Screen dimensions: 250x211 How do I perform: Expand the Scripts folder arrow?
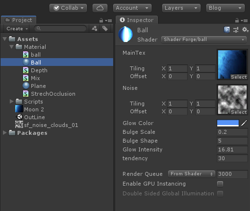coord(12,102)
